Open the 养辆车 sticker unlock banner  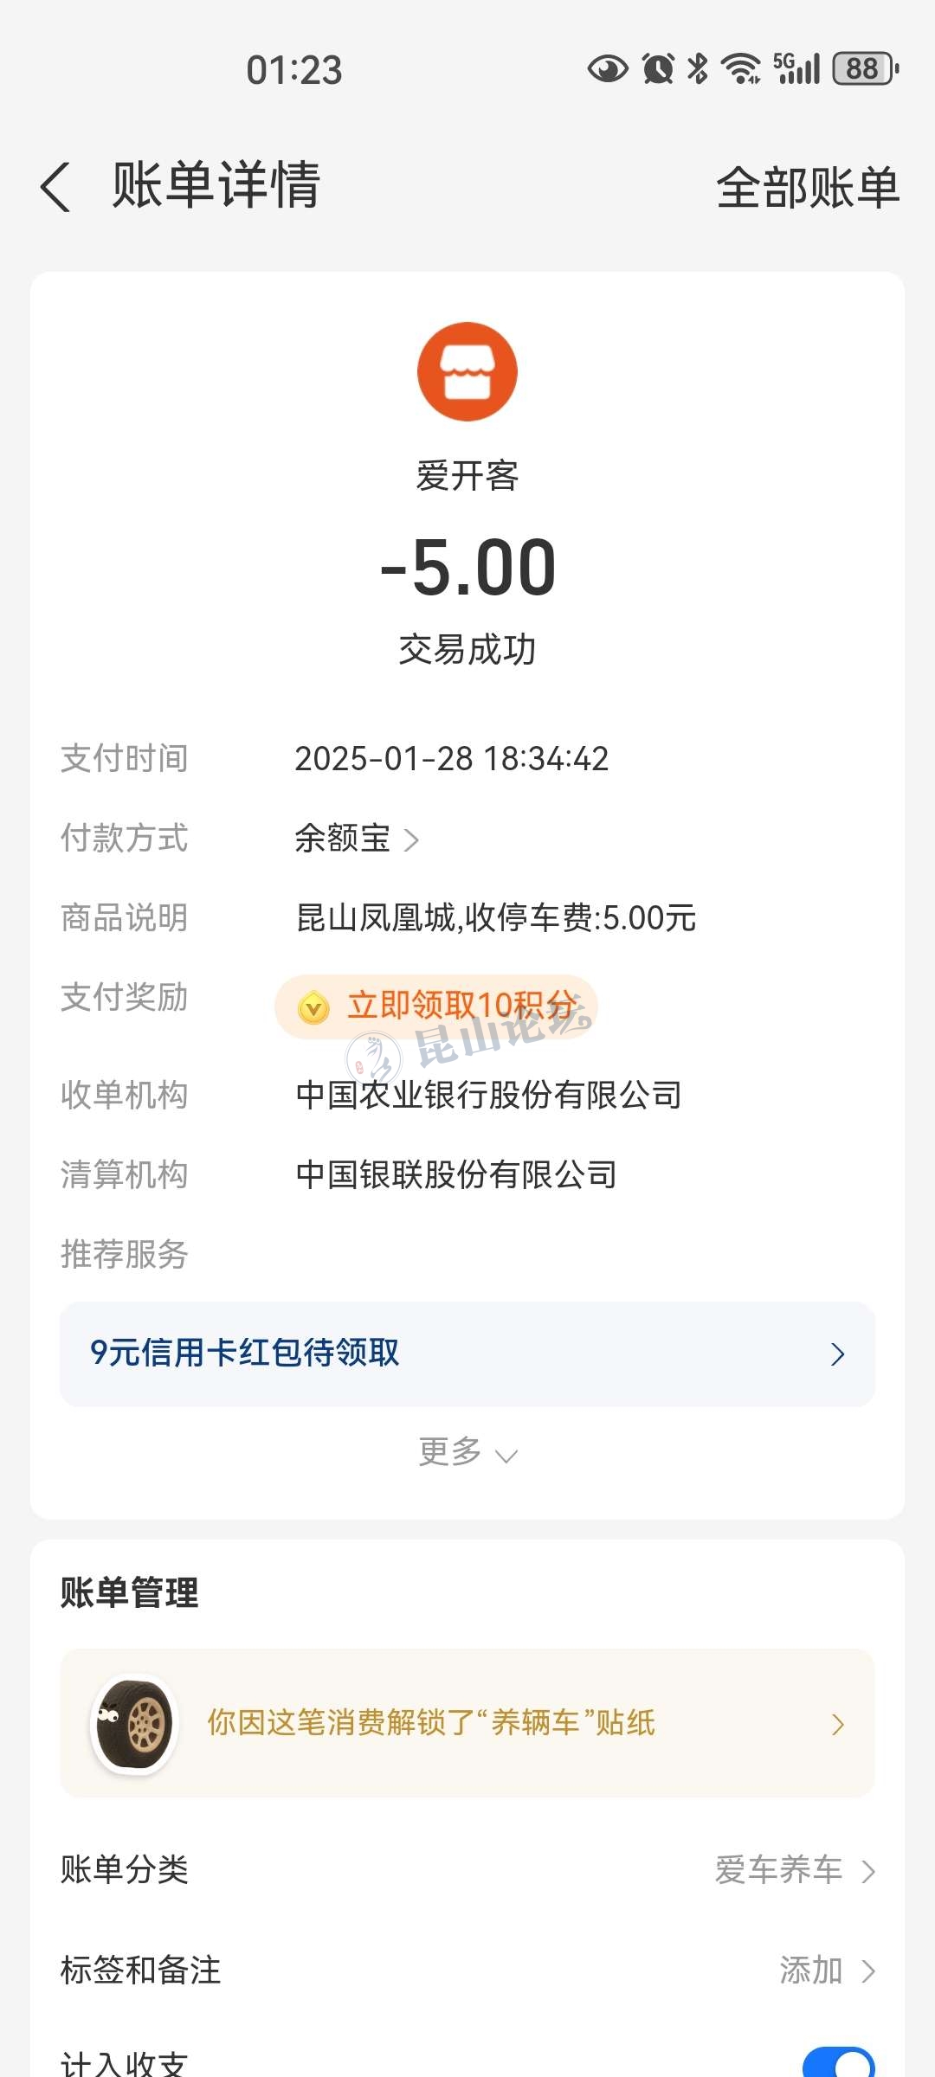[467, 1724]
